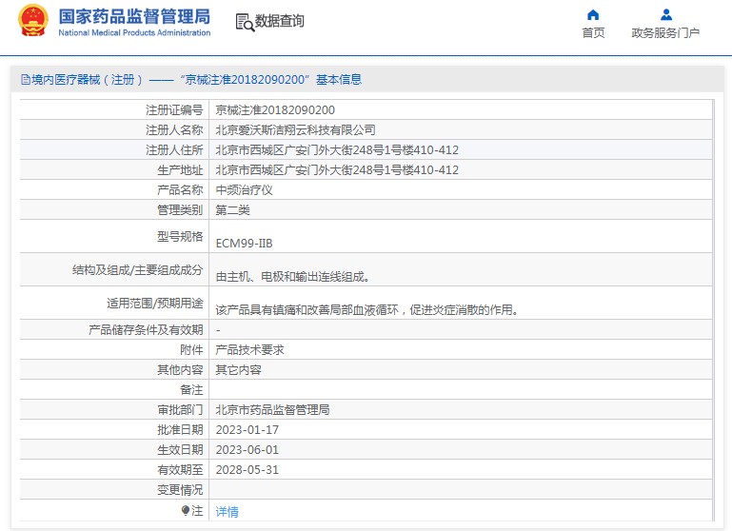The image size is (732, 531).
Task: Click the document icon before 境内医疗器械
Action: [x=25, y=80]
